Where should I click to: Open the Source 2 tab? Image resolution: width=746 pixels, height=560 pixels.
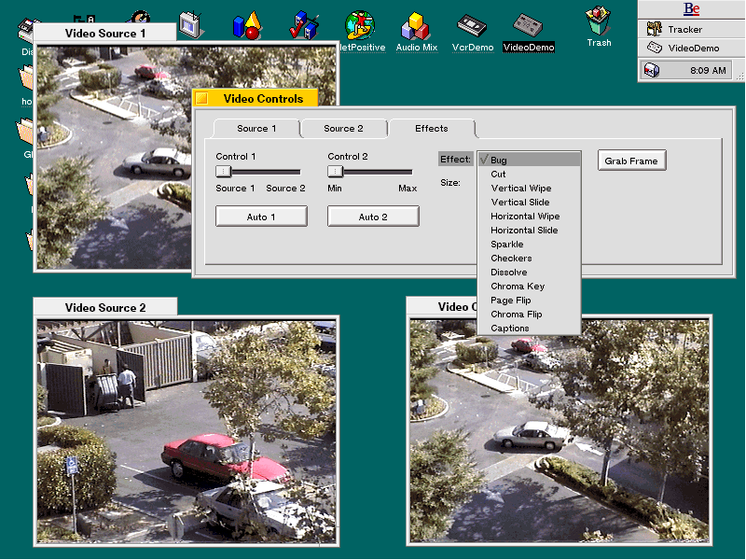point(344,129)
